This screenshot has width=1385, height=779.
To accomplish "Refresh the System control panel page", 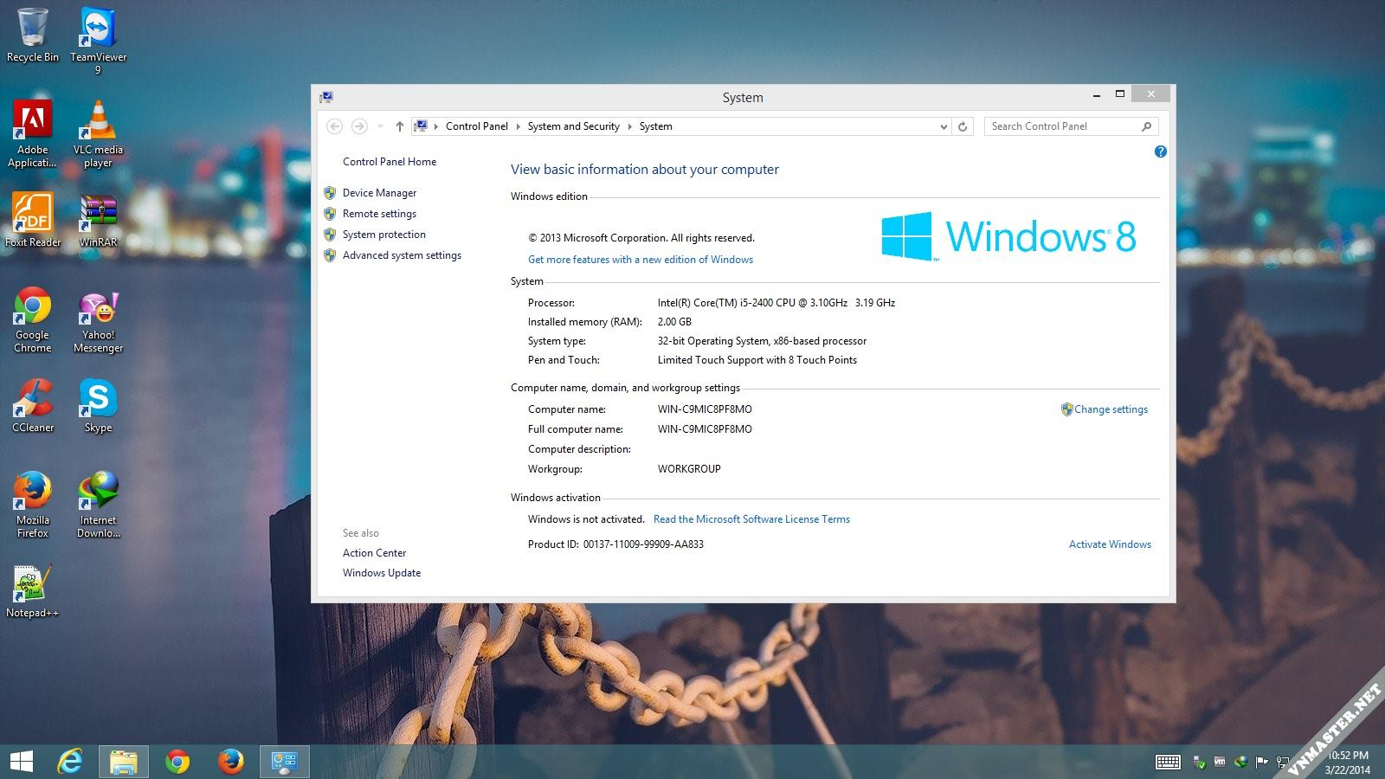I will click(963, 126).
